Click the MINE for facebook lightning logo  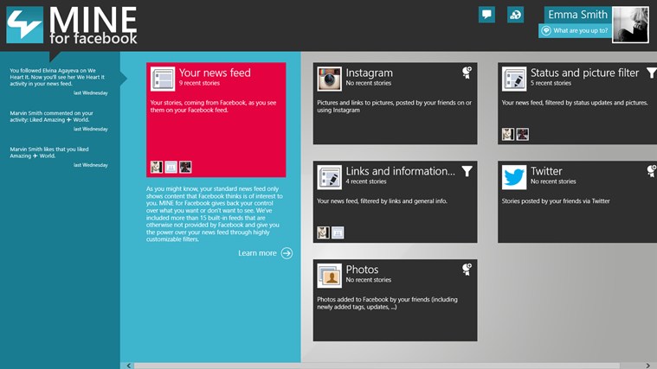[x=25, y=25]
